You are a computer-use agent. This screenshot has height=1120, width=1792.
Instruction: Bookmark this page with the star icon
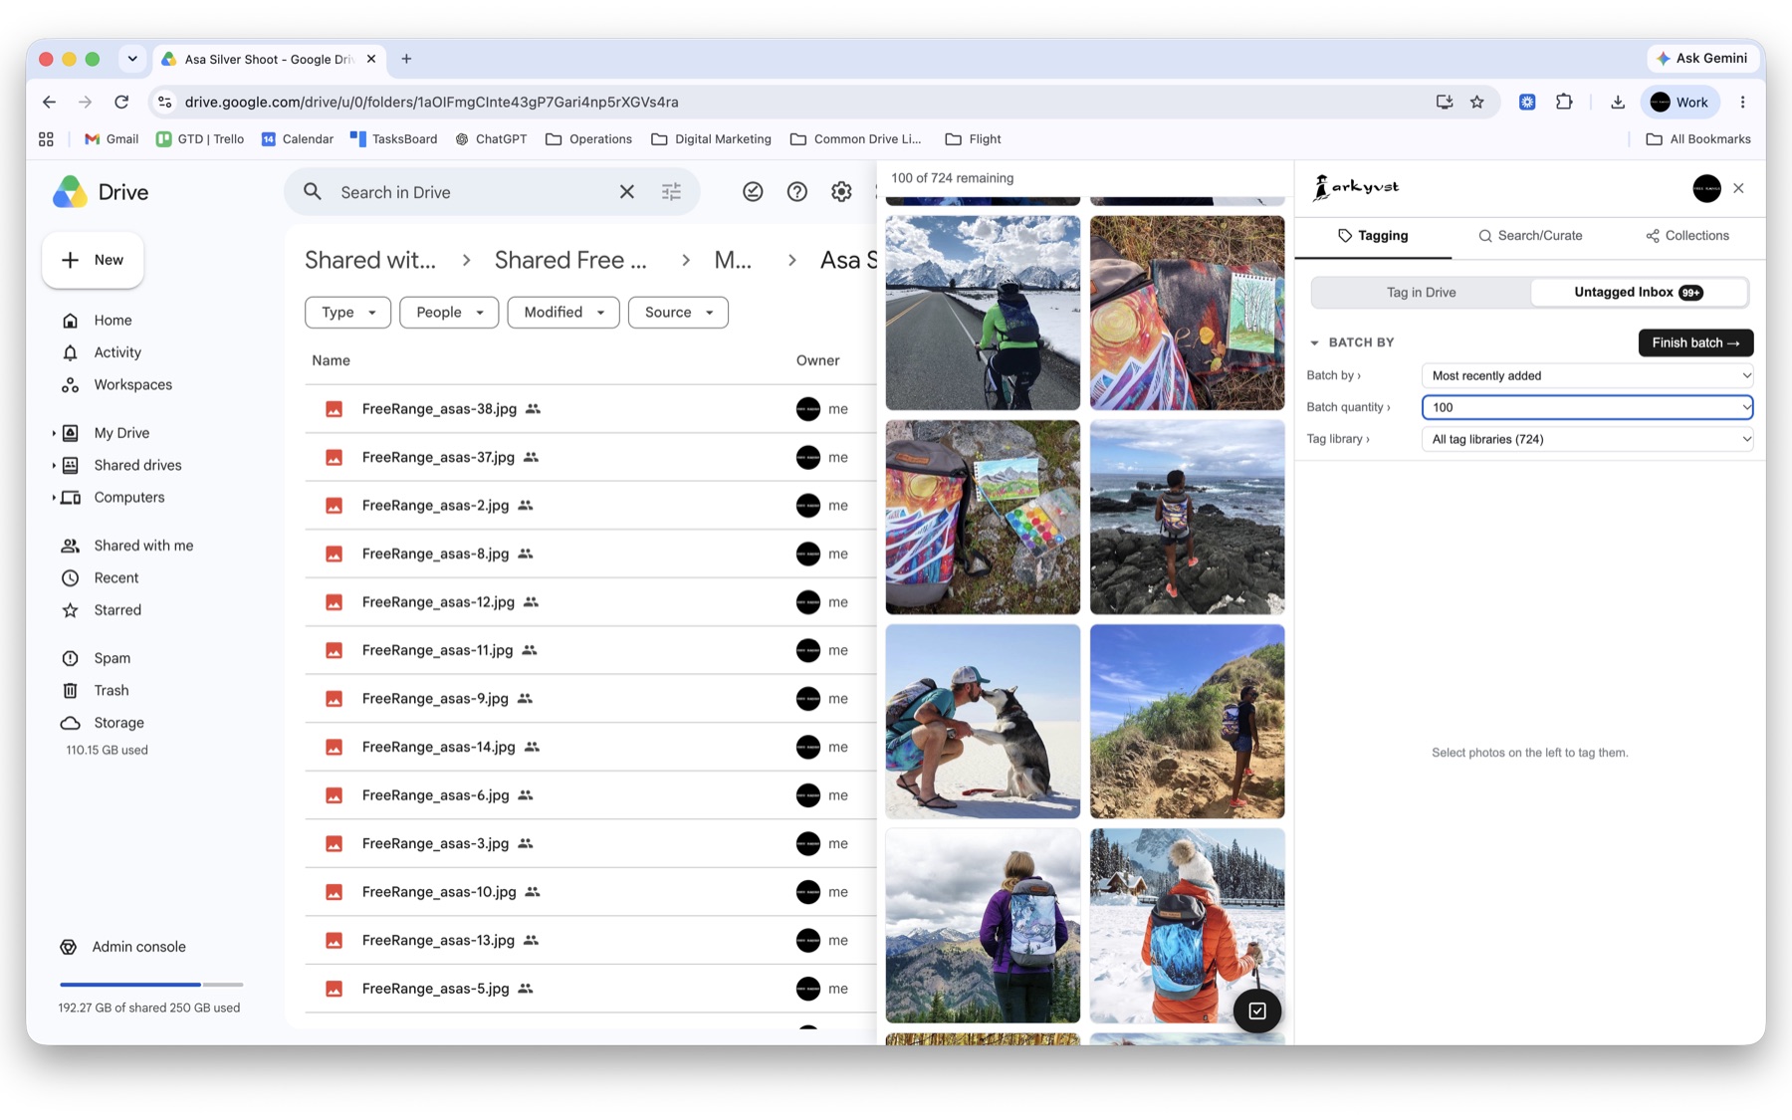click(1477, 102)
